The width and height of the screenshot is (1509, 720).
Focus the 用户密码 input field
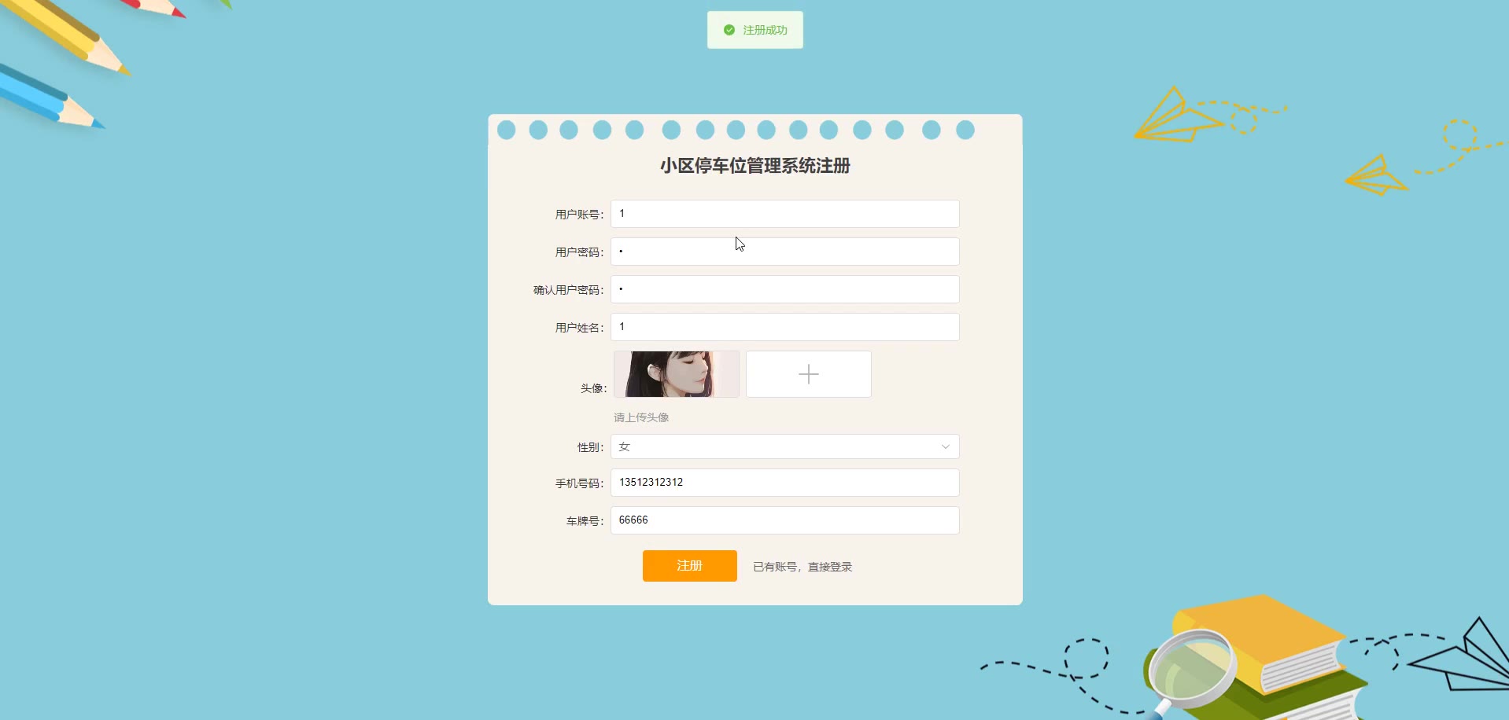pos(785,252)
